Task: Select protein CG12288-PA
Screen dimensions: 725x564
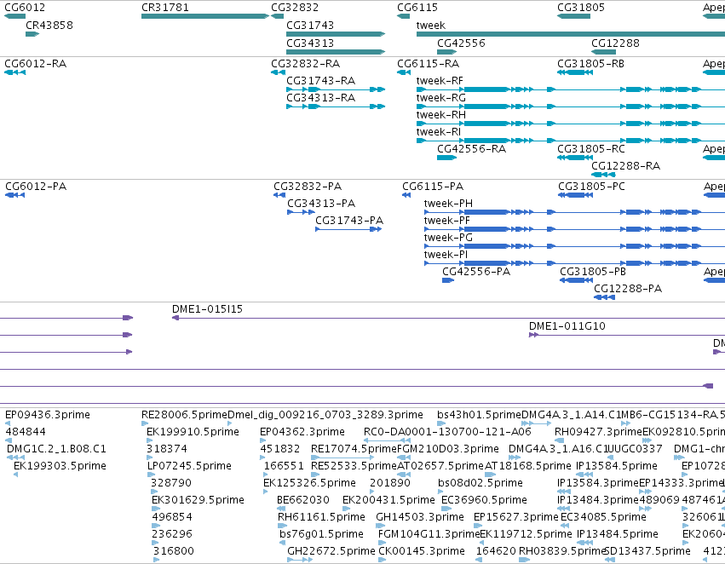Action: coord(627,289)
